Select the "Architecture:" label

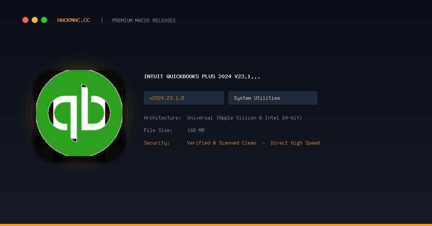(163, 118)
